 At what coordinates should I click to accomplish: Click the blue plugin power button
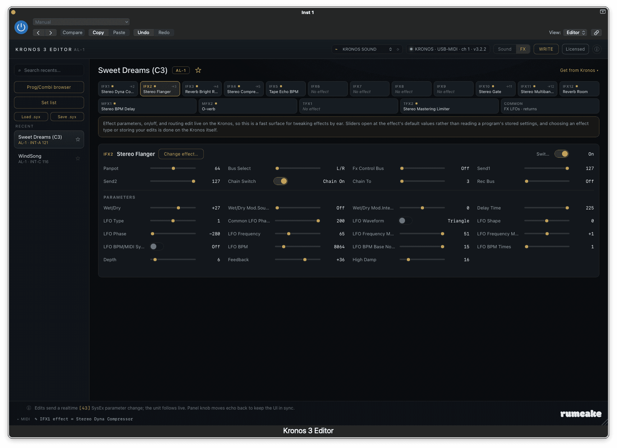(21, 27)
